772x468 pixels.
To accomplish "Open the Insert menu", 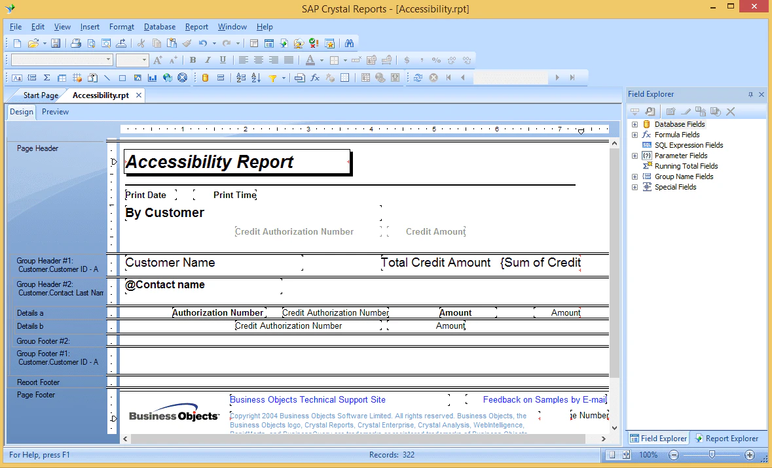I will click(x=90, y=27).
